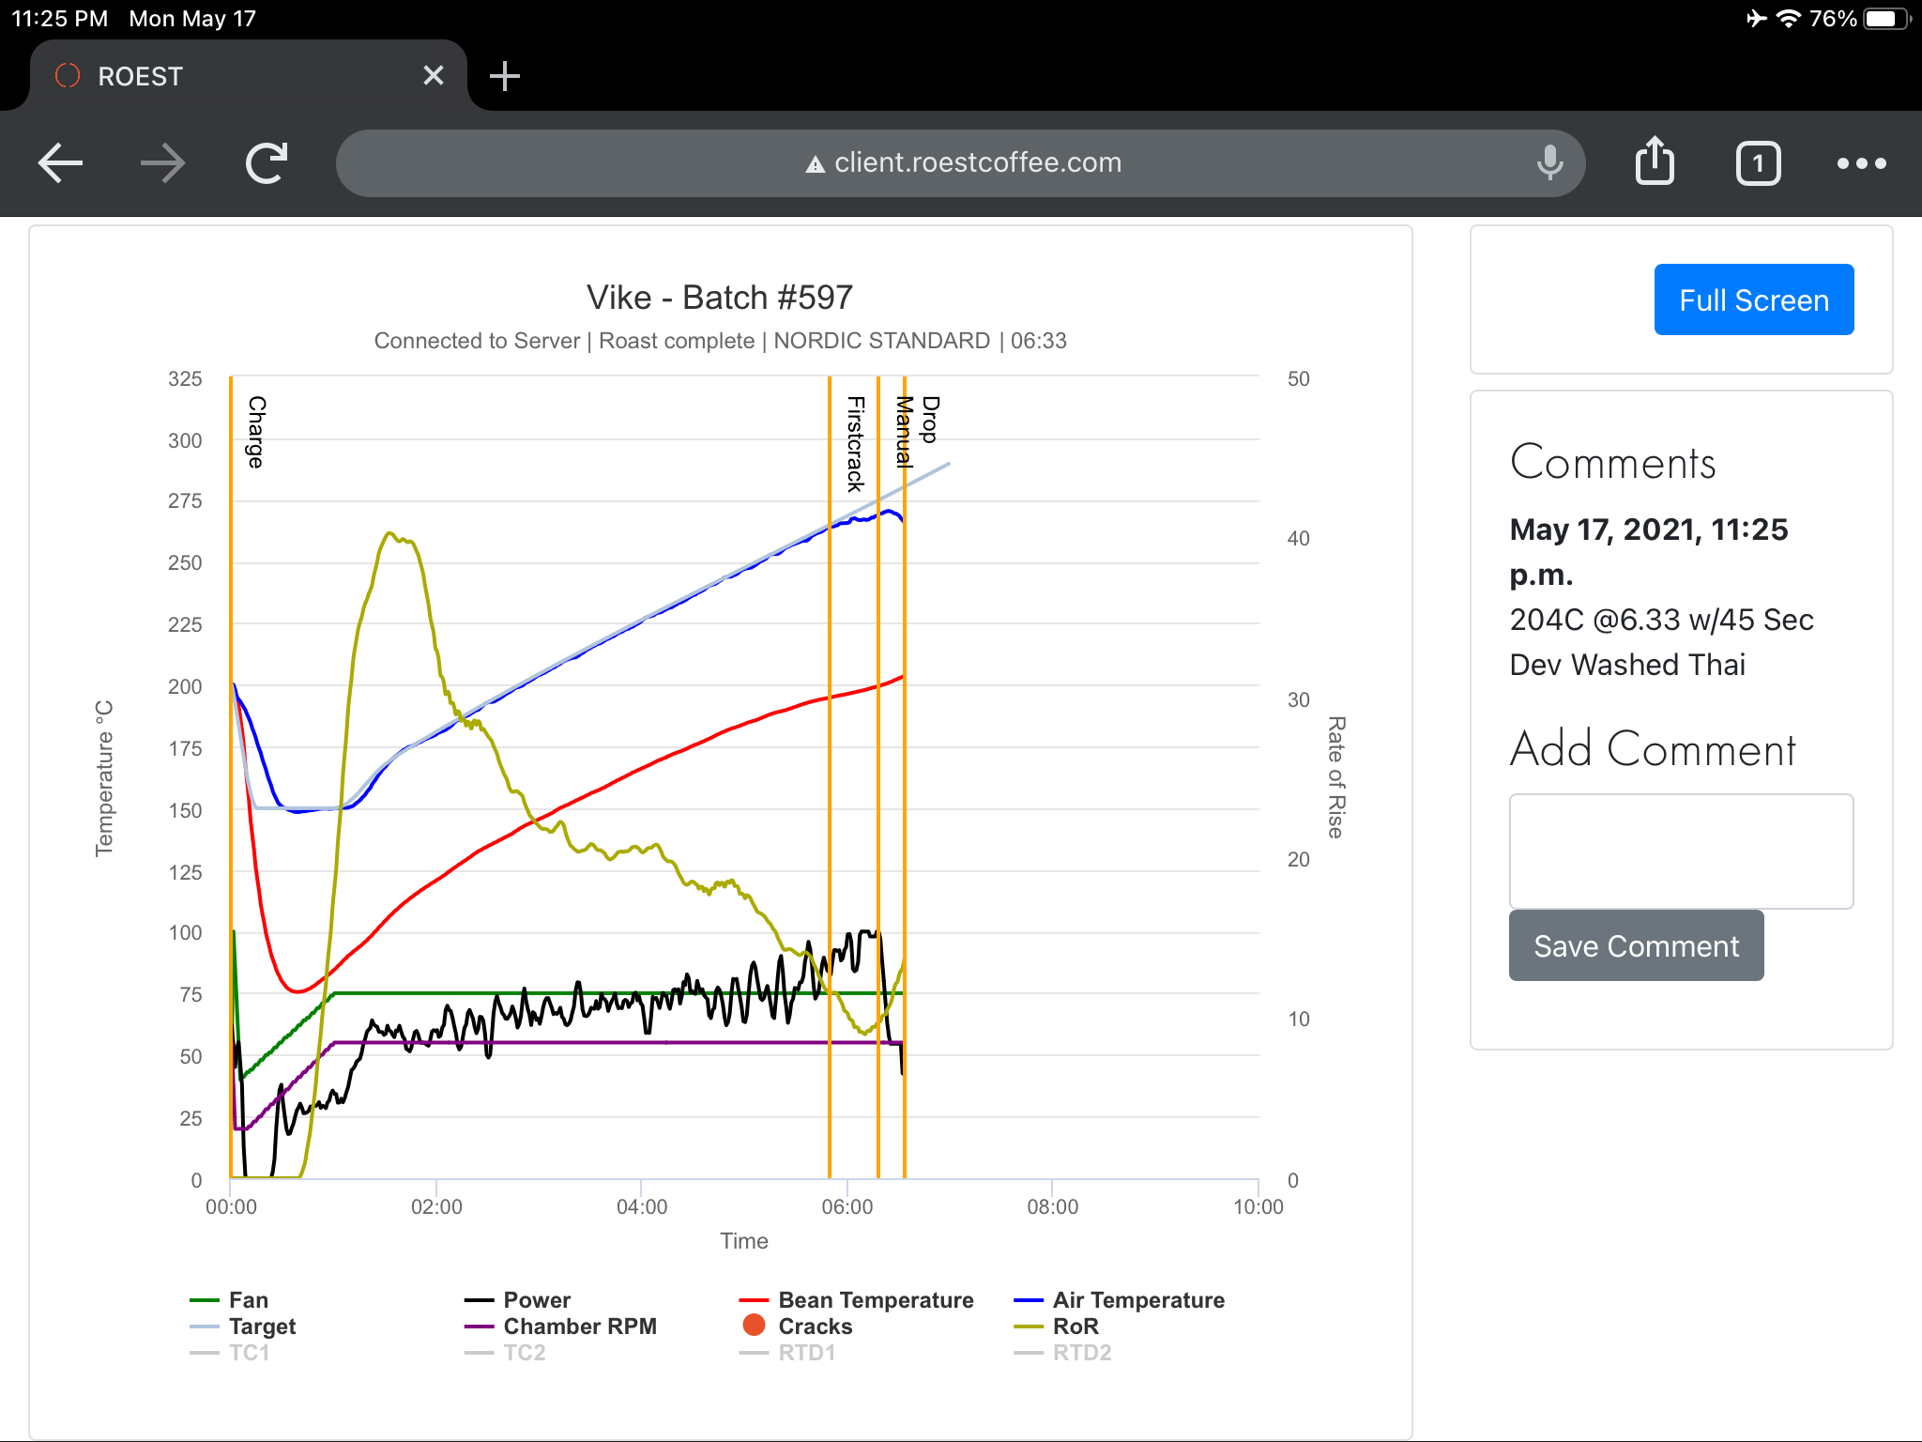This screenshot has width=1922, height=1442.
Task: Click the Firstcrack marker label
Action: (x=855, y=443)
